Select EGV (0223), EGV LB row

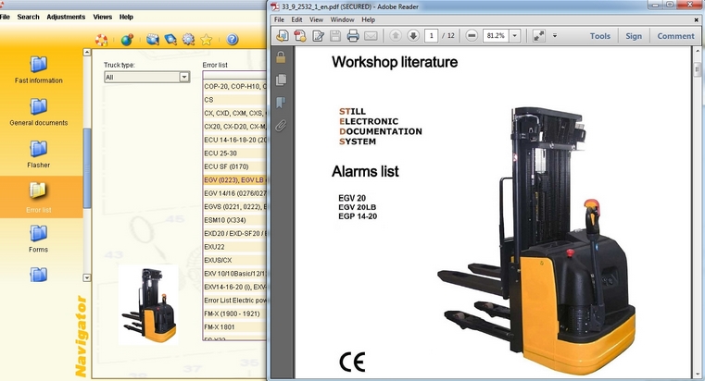234,180
